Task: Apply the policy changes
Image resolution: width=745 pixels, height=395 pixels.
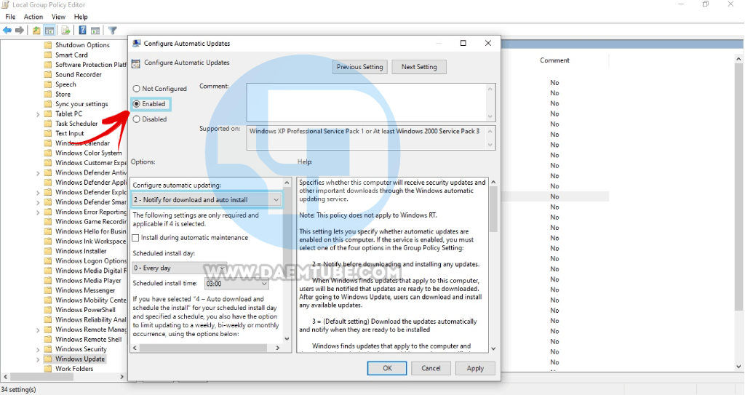Action: tap(475, 368)
